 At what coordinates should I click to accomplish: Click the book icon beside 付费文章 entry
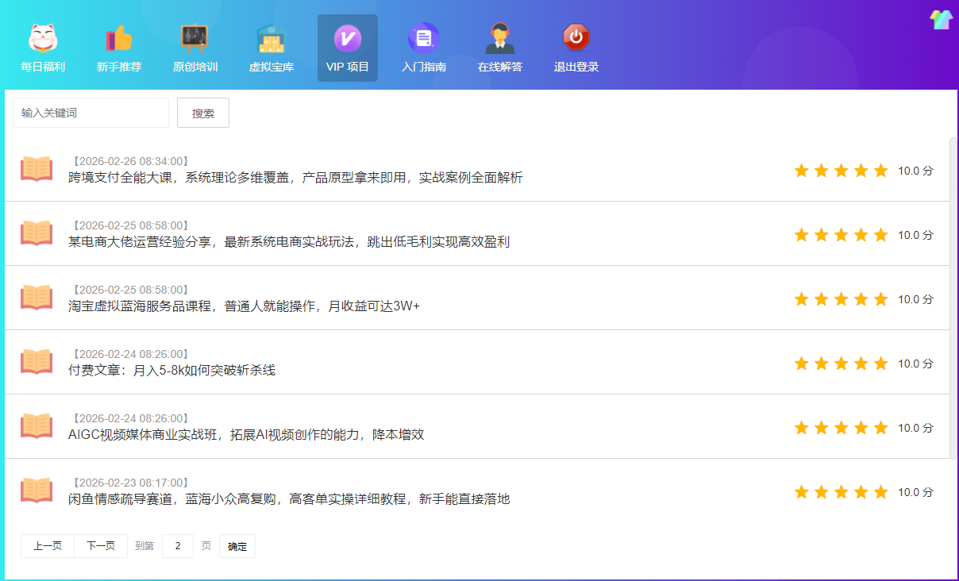point(37,362)
